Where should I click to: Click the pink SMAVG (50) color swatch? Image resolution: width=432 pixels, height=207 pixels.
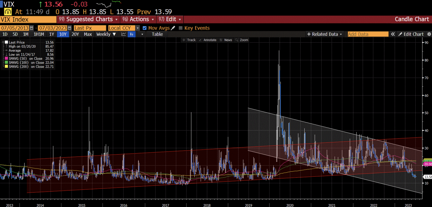[6, 58]
